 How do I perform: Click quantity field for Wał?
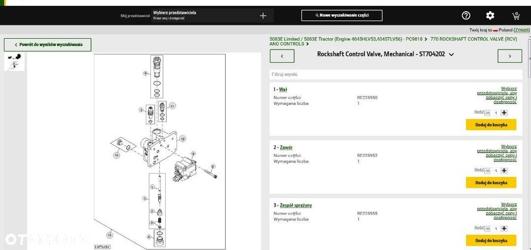(x=496, y=113)
